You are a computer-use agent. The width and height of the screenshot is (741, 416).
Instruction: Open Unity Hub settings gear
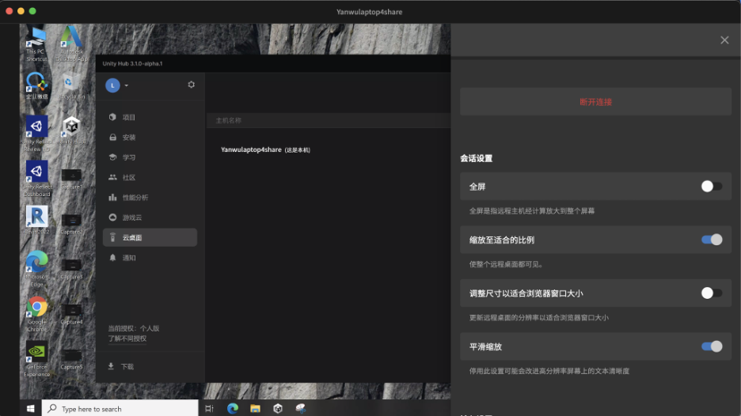click(x=191, y=85)
